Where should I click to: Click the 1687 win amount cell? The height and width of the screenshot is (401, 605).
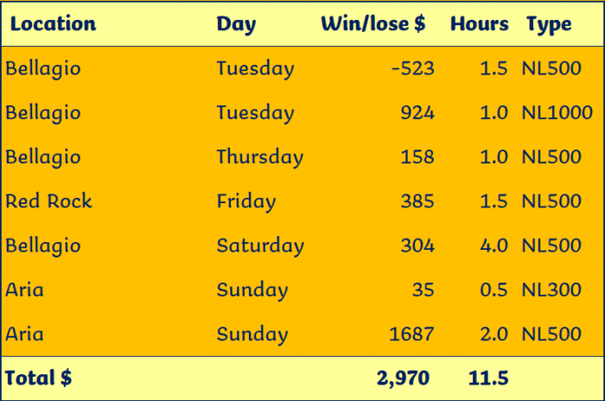click(411, 334)
